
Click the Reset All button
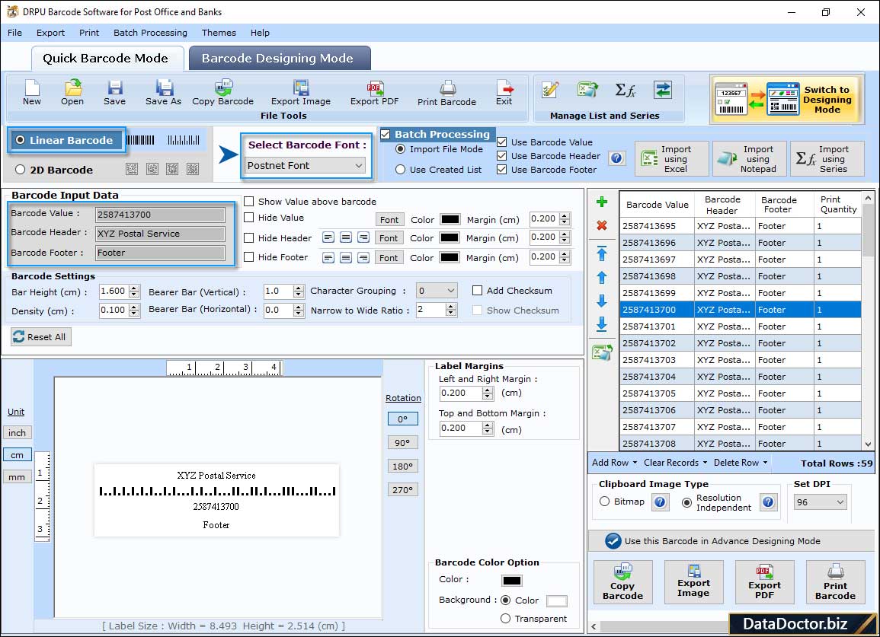(41, 337)
